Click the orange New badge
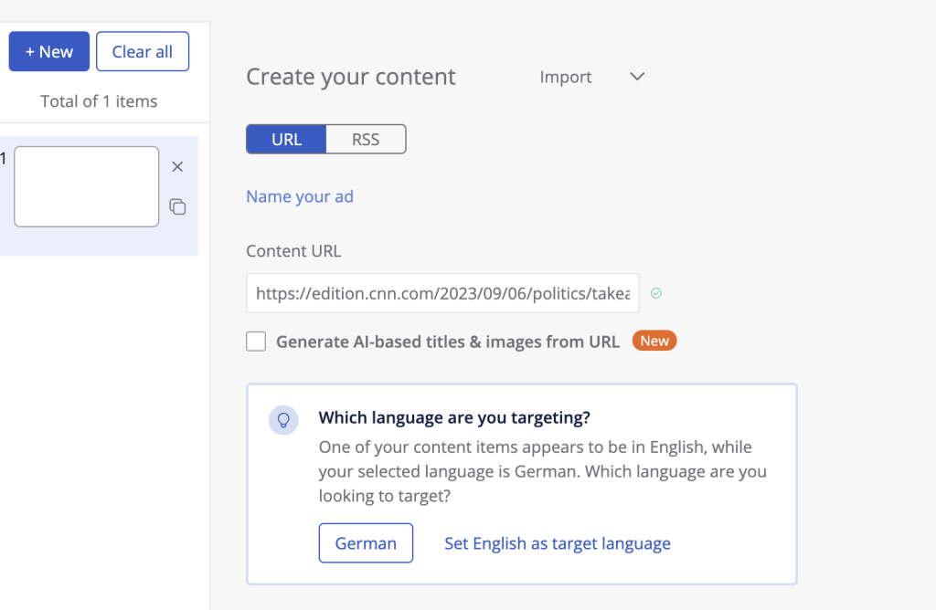Viewport: 936px width, 610px height. [x=654, y=342]
